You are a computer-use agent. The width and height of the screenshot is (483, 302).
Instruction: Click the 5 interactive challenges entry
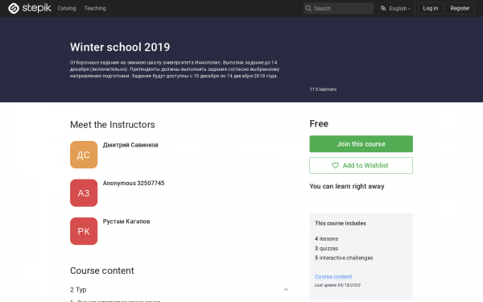coord(344,258)
